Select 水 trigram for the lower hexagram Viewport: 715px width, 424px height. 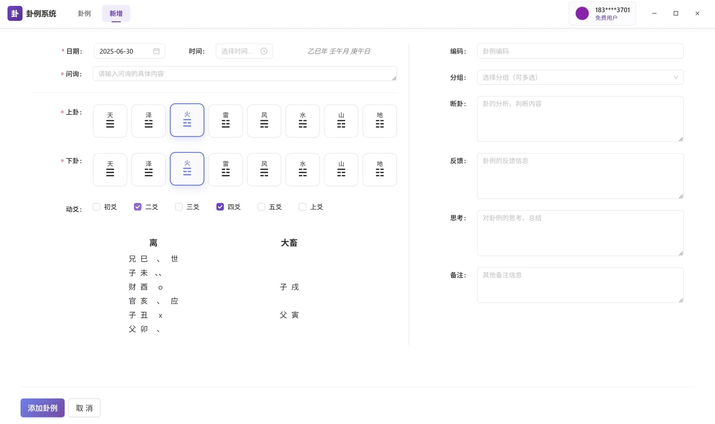click(x=302, y=169)
